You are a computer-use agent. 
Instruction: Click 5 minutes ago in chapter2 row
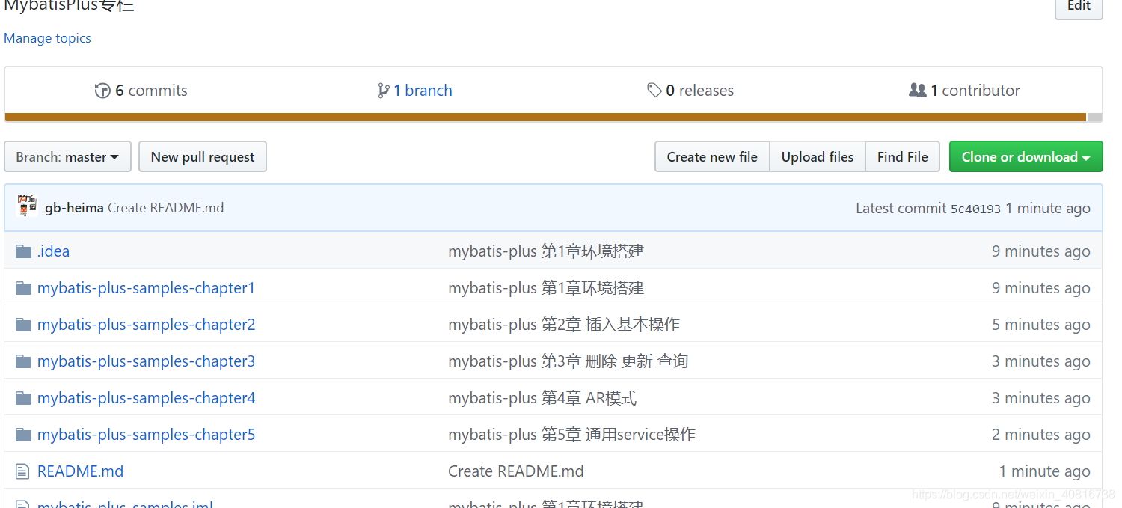coord(1041,325)
